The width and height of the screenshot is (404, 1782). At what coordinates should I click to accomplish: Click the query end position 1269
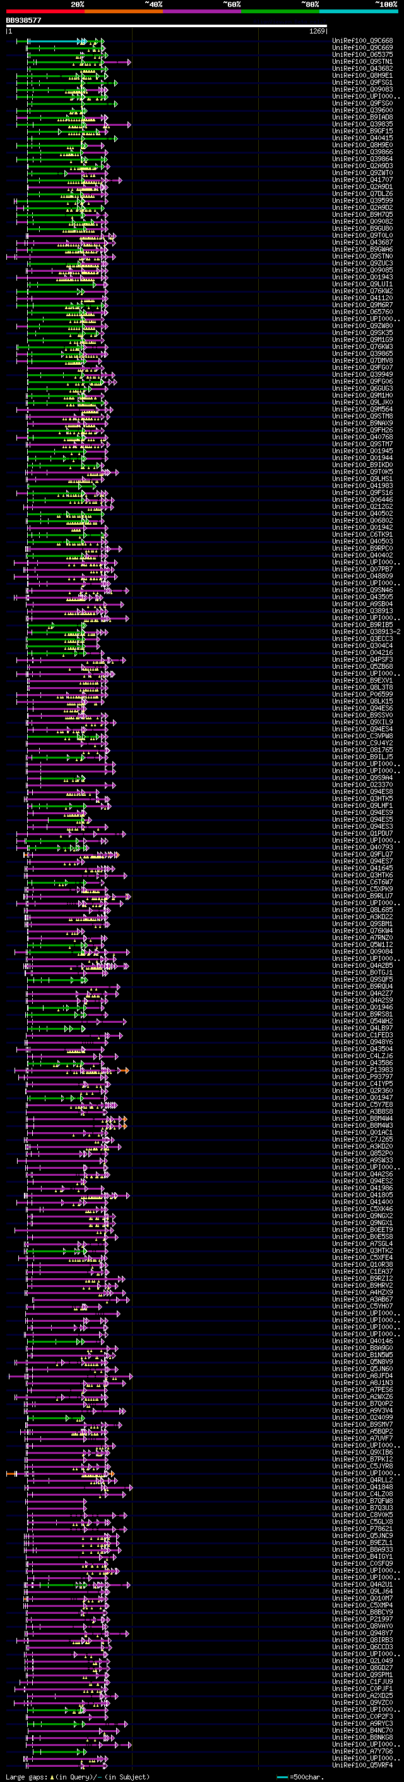coord(317,31)
